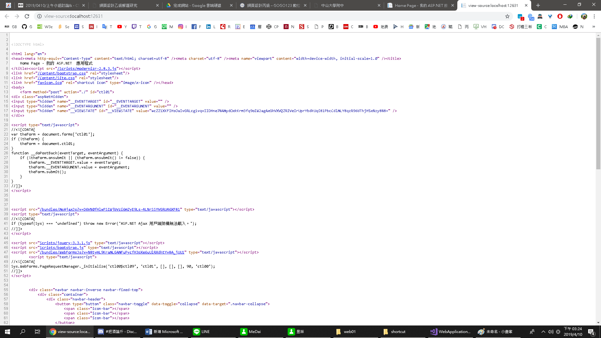Open the Chrome profile dog avatar
601x338 pixels.
[584, 16]
